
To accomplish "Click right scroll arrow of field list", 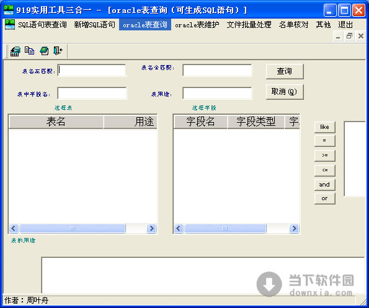I will 294,228.
